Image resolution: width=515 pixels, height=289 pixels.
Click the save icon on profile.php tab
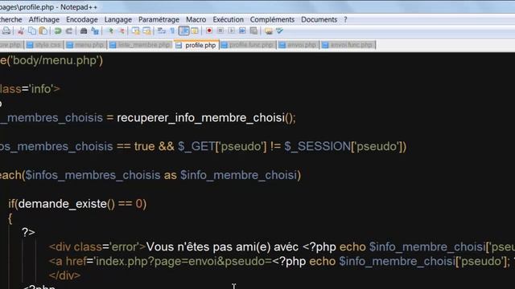(x=179, y=46)
